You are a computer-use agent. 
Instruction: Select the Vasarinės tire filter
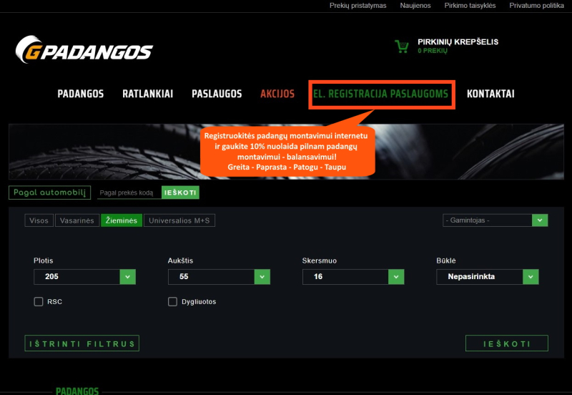(77, 220)
